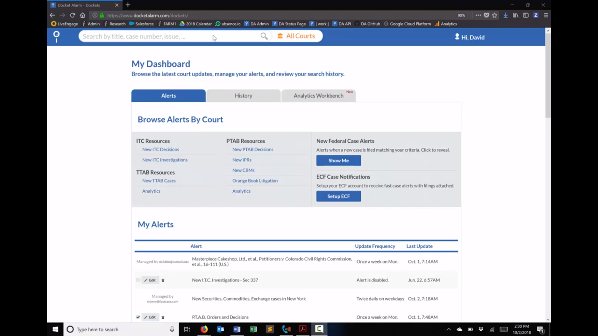Click the Show Me button

pos(339,161)
